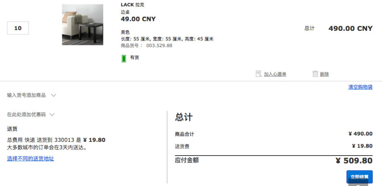This screenshot has width=382, height=186.
Task: Choose a different delivery address link
Action: click(x=31, y=159)
